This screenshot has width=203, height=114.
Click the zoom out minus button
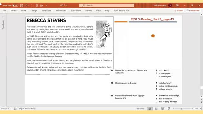point(174,109)
